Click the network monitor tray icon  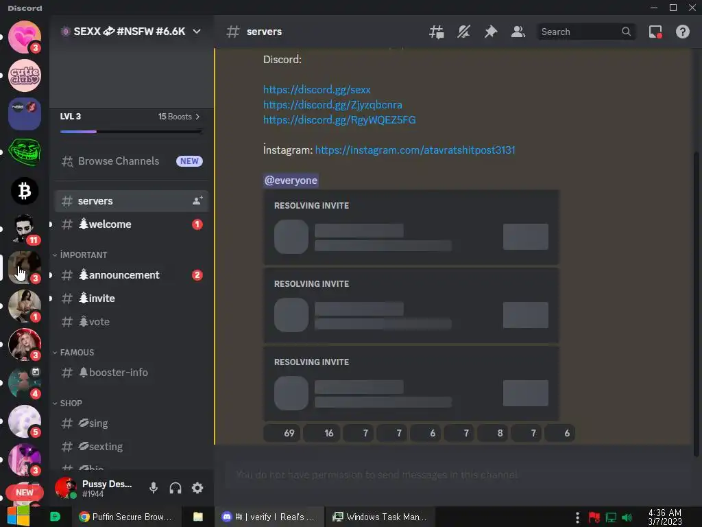click(611, 517)
